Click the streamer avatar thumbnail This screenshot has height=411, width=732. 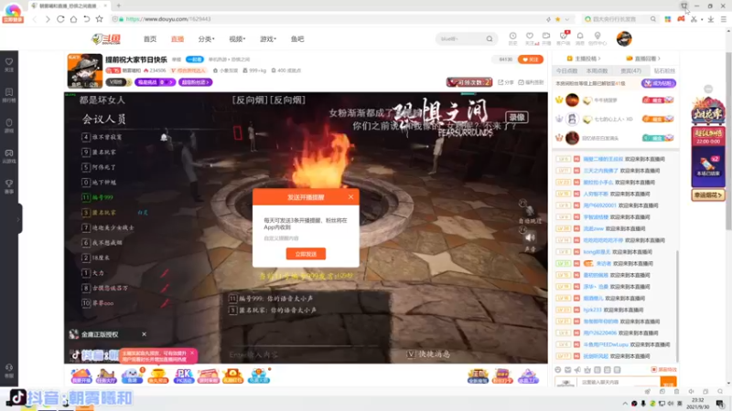click(x=84, y=71)
